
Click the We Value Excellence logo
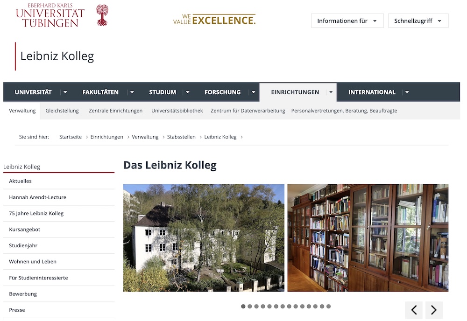214,19
